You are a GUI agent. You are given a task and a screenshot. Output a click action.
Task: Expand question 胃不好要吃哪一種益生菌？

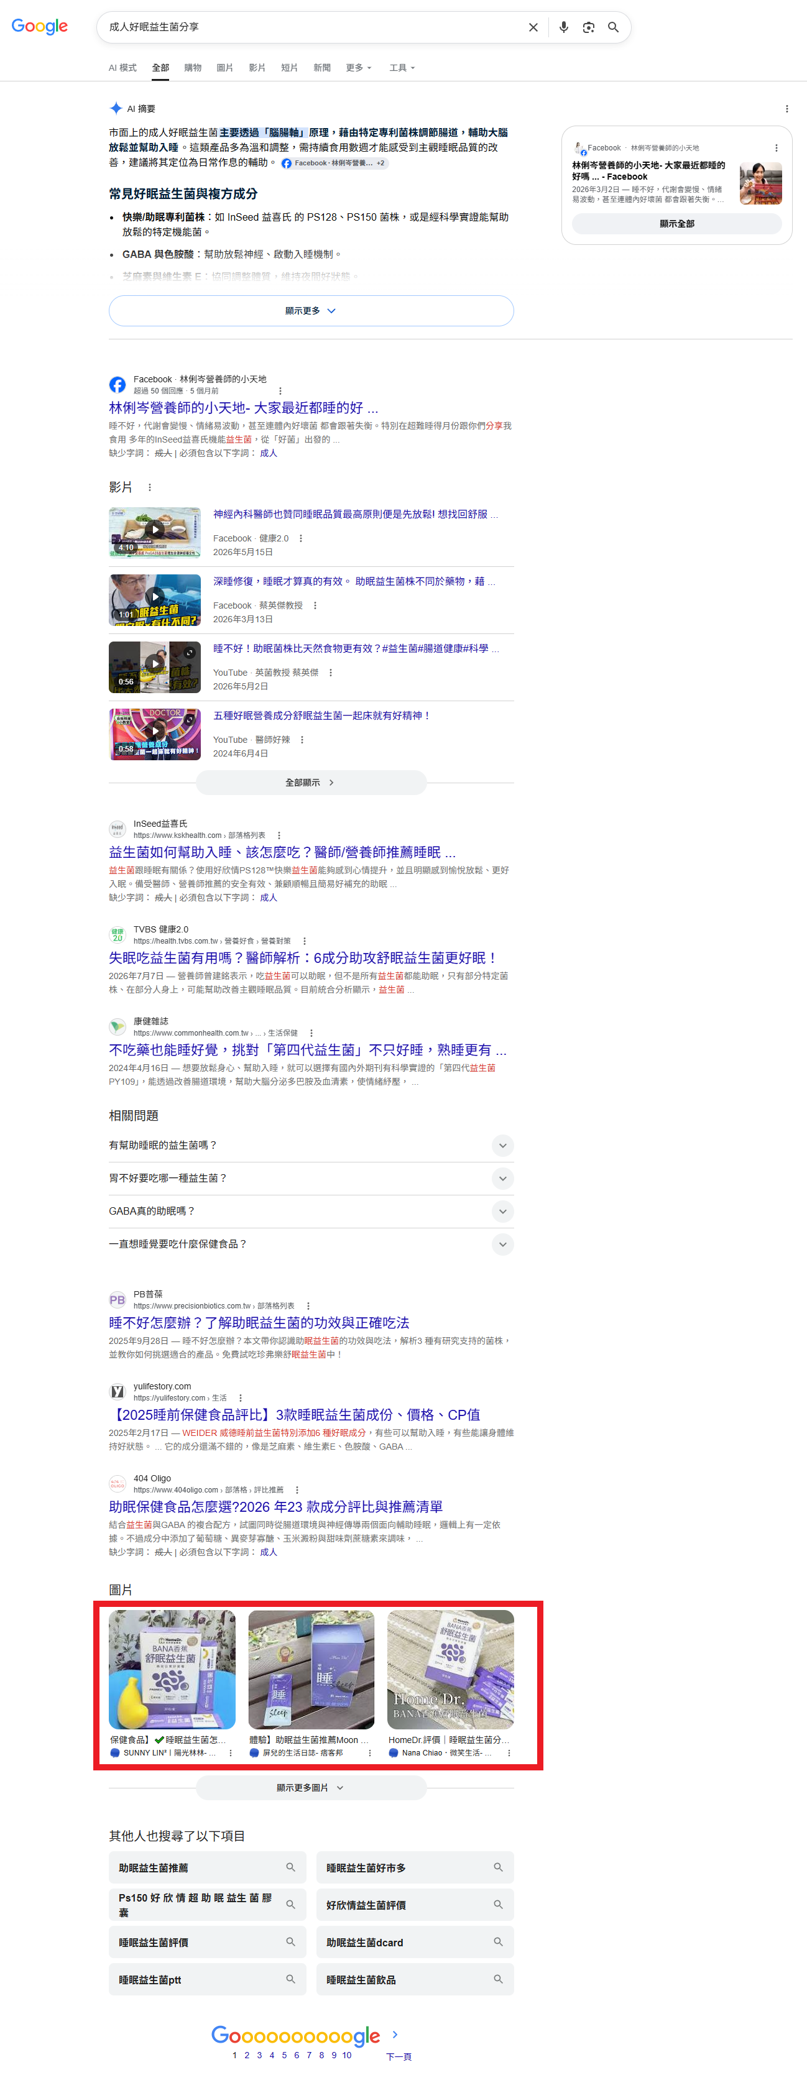tap(311, 1179)
